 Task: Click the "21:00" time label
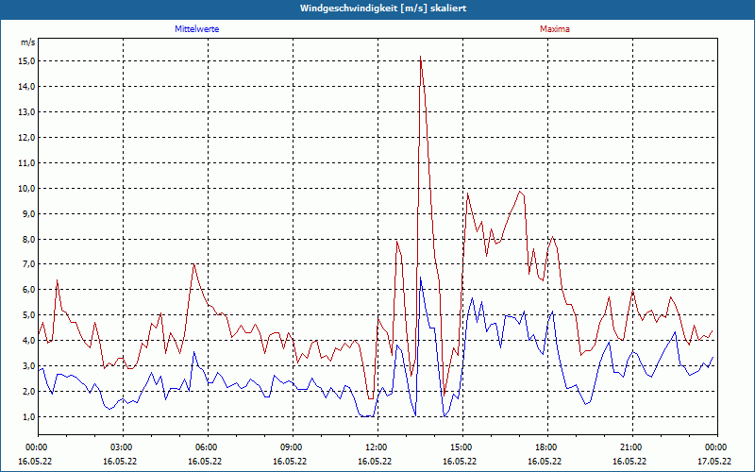tap(632, 447)
